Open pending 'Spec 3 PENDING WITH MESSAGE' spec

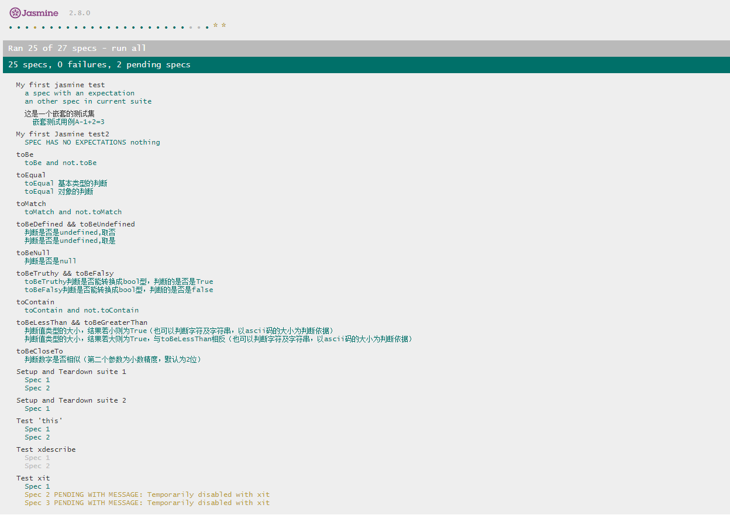point(147,503)
